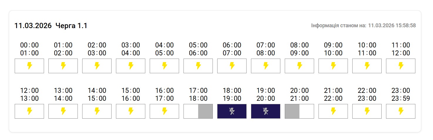Click the power icon for 05:00–06:00 slot
This screenshot has width=433, height=140.
(198, 66)
